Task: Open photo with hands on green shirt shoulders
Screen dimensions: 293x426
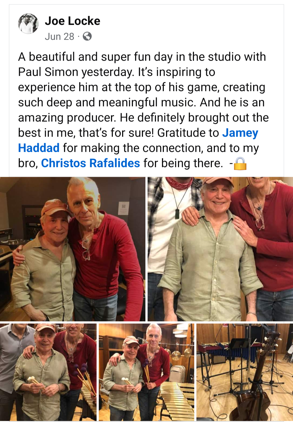Action: 220,249
